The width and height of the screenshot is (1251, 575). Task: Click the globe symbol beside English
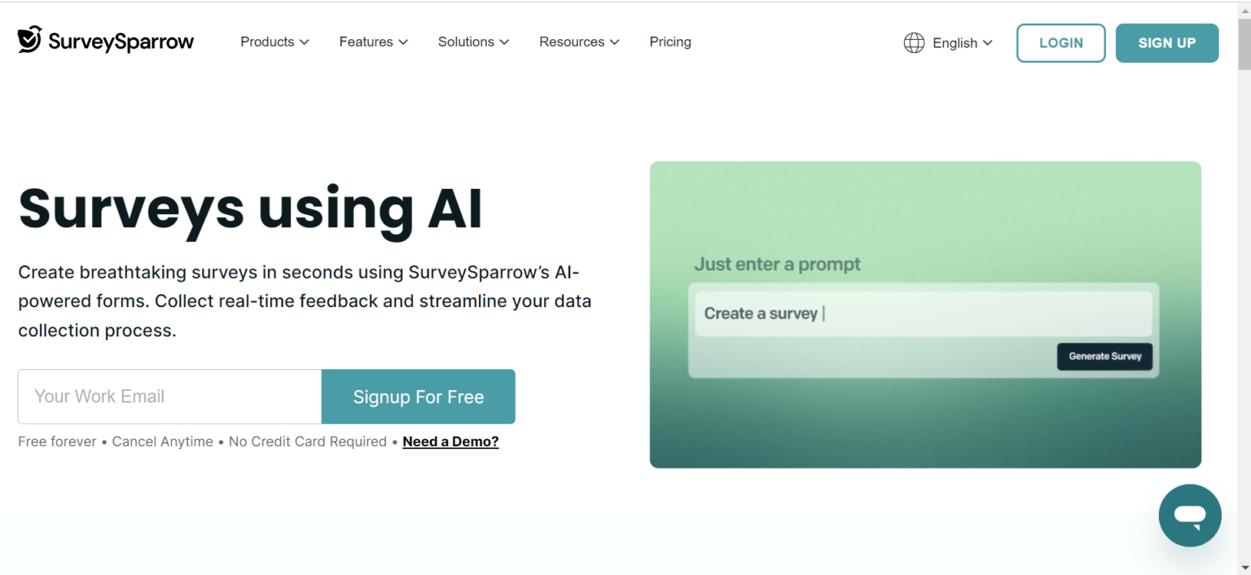(x=914, y=42)
